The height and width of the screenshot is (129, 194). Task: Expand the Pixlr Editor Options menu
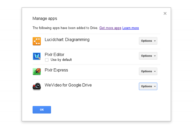click(148, 56)
